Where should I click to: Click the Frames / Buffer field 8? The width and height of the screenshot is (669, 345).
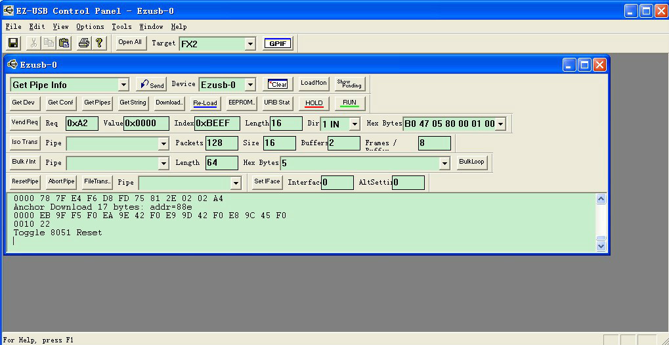coord(435,143)
